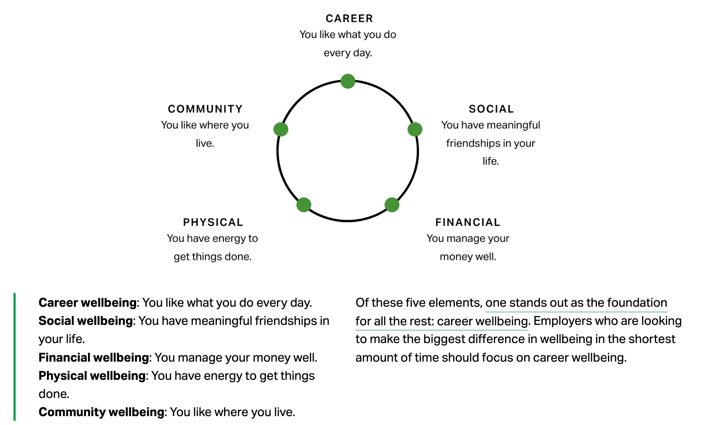Click the bold 'Community wellbeing' list term
Image resolution: width=706 pixels, height=425 pixels.
[x=101, y=412]
